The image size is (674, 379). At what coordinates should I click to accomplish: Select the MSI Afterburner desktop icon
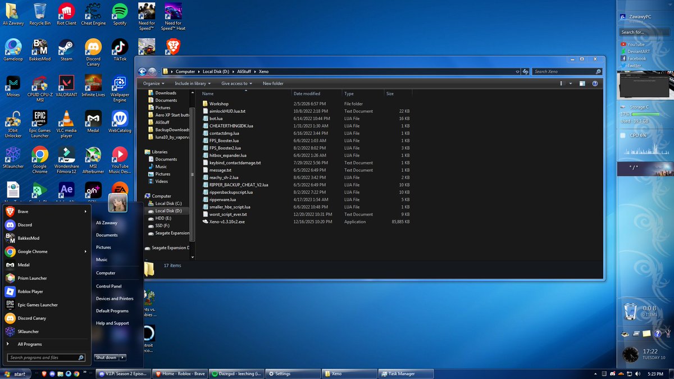pos(93,161)
